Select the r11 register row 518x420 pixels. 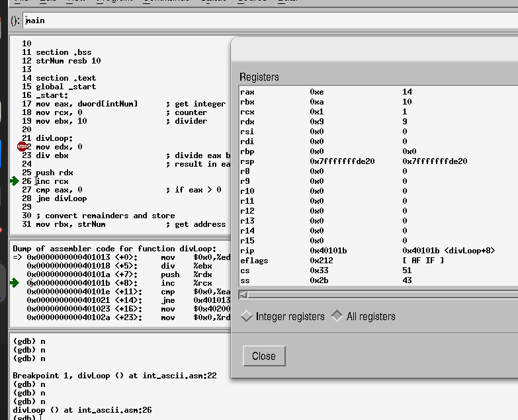click(x=378, y=201)
